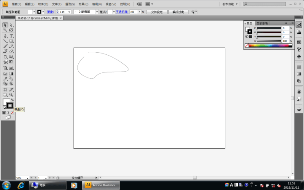Viewport: 304px width, 190px height.
Task: Open the stroke weight 1 pt dropdown
Action: coord(70,12)
